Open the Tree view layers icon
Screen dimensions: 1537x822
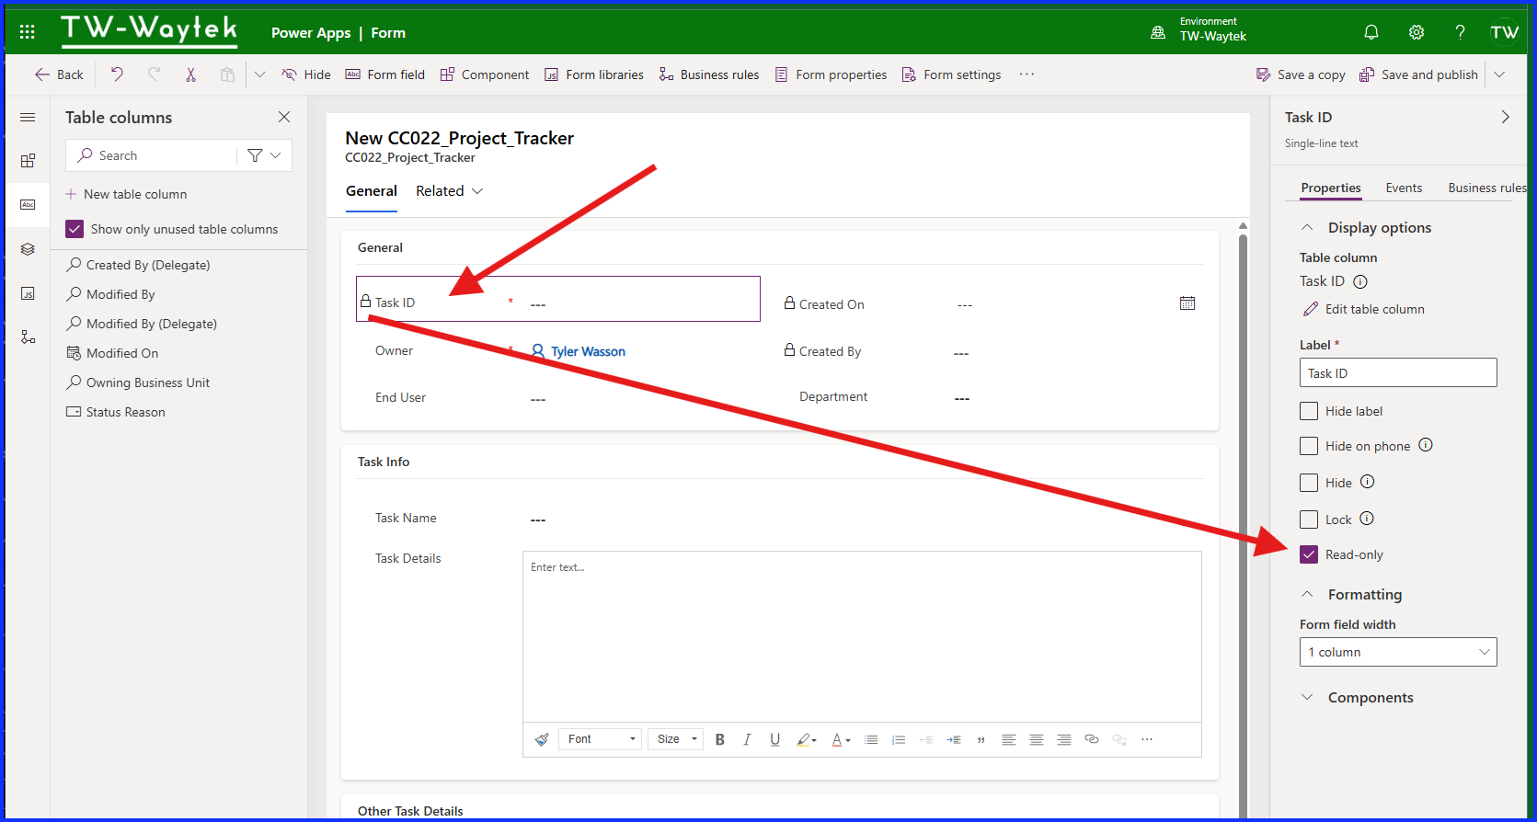click(28, 249)
